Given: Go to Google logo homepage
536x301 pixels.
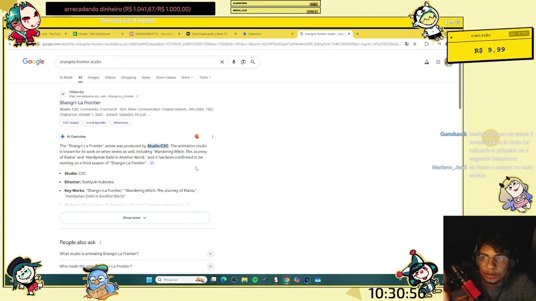Looking at the screenshot, I should pos(33,62).
